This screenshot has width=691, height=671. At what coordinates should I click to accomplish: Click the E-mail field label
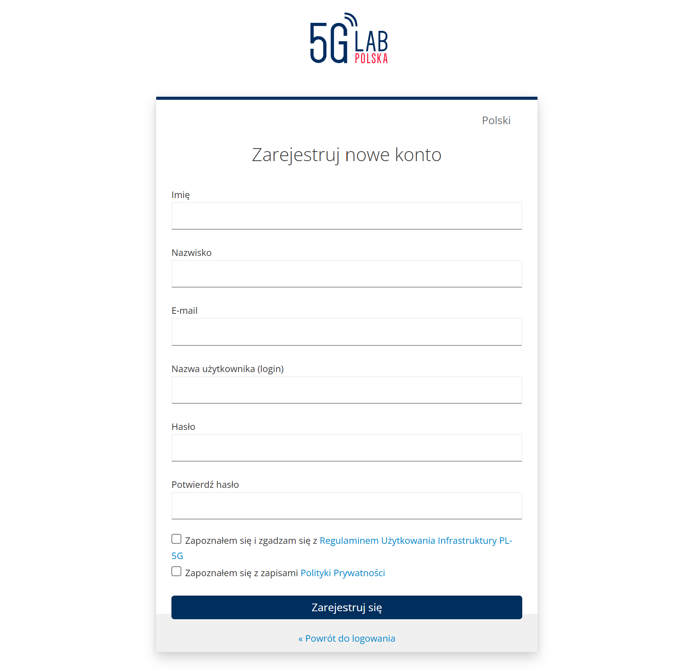coord(184,311)
